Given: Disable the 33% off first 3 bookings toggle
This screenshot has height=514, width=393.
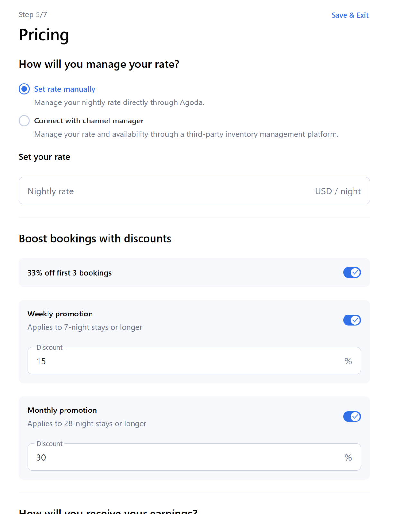Looking at the screenshot, I should click(352, 272).
